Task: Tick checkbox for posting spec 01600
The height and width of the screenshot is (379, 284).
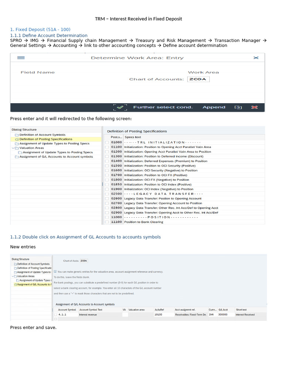Action: (x=107, y=170)
